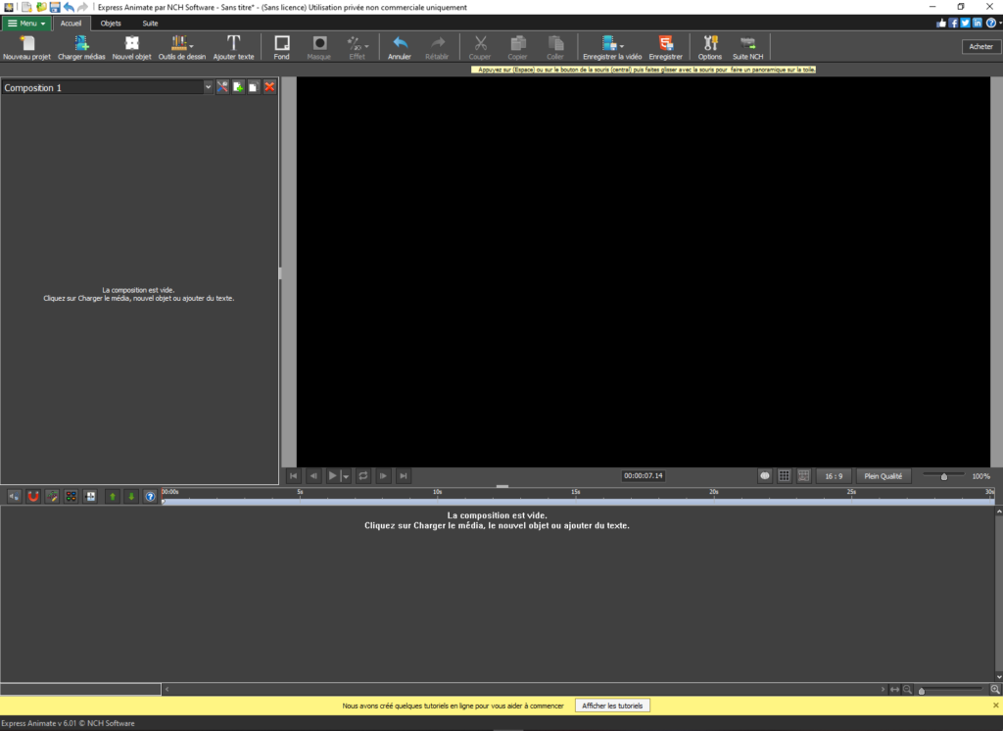Switch to the Suite tab
Screen dimensions: 1003x731
point(150,24)
